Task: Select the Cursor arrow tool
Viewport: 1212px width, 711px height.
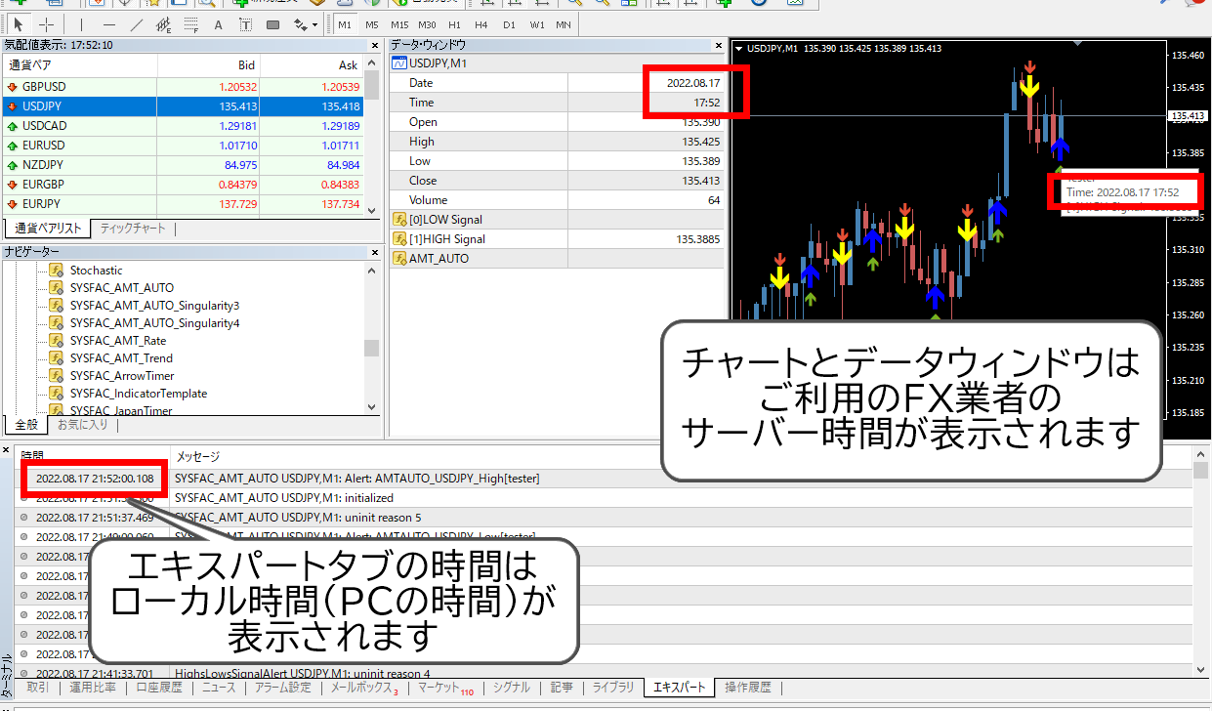Action: [x=21, y=24]
